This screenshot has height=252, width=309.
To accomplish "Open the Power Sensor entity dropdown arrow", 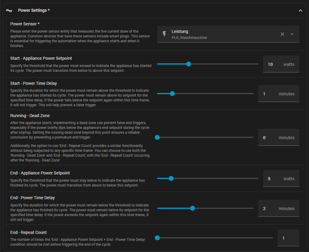I will tap(292, 34).
